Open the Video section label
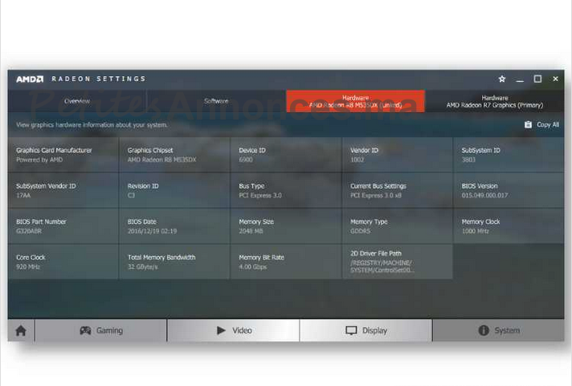Viewport: 572px width, 386px height. coord(243,331)
